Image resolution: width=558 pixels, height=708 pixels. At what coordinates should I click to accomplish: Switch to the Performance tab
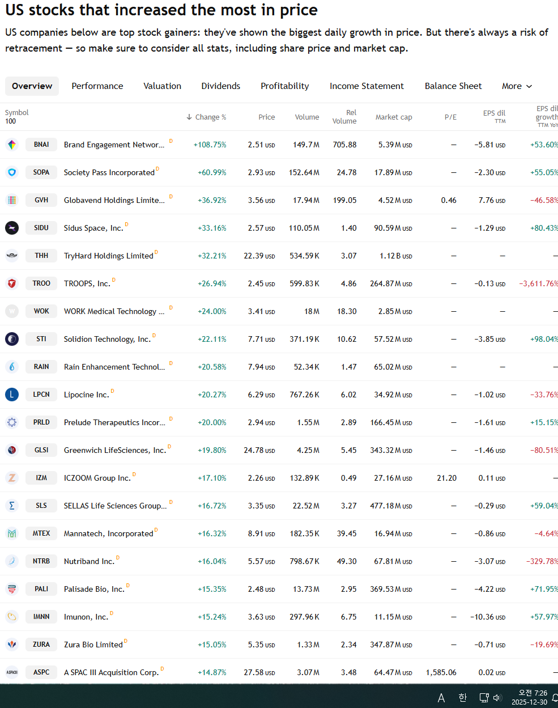pyautogui.click(x=97, y=86)
